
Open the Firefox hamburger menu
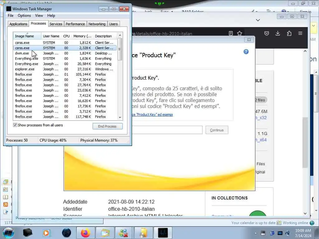tap(300, 33)
